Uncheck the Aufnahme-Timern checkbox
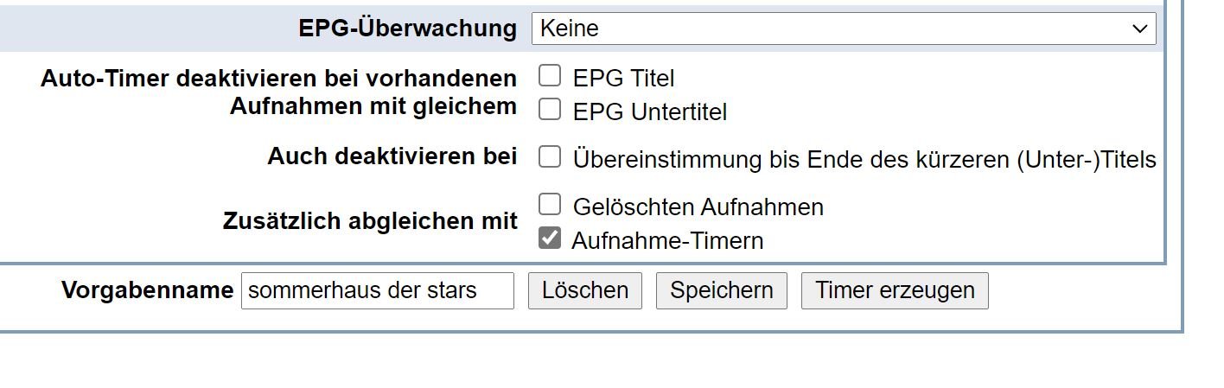This screenshot has height=388, width=1224. tap(550, 238)
